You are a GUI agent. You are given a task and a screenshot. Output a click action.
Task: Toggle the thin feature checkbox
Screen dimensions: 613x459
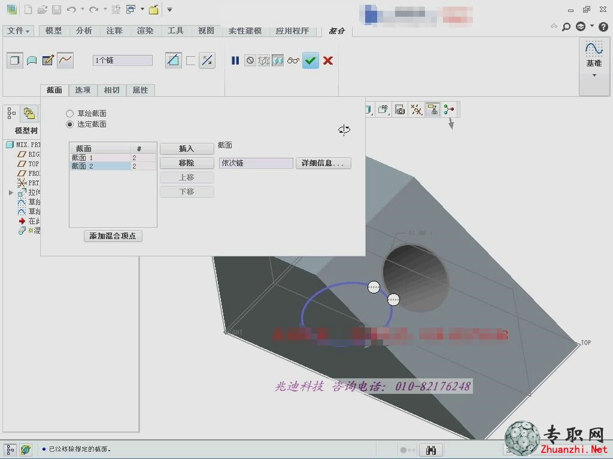191,60
